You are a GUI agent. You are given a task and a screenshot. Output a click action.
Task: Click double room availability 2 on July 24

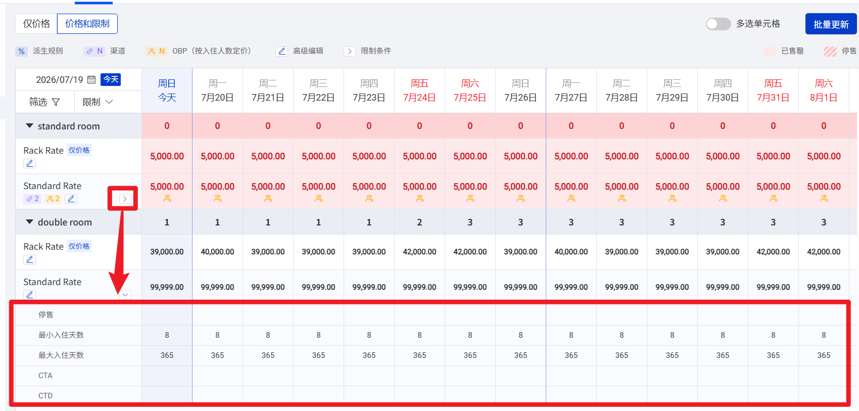(419, 222)
